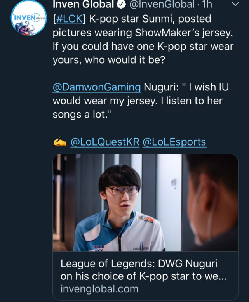
Task: Visit the @DamwonGaming mention
Action: click(x=97, y=87)
